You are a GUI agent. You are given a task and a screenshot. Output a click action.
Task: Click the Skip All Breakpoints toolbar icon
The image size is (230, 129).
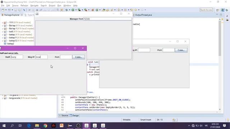[24, 10]
